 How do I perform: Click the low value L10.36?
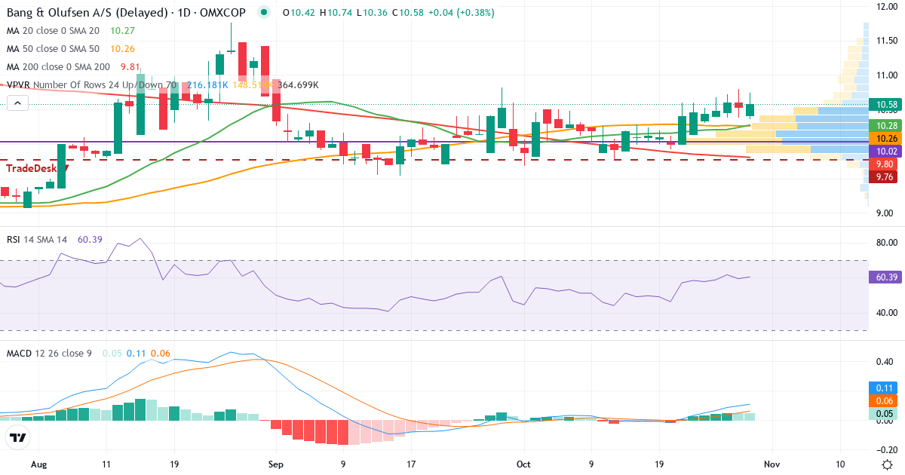pyautogui.click(x=372, y=12)
